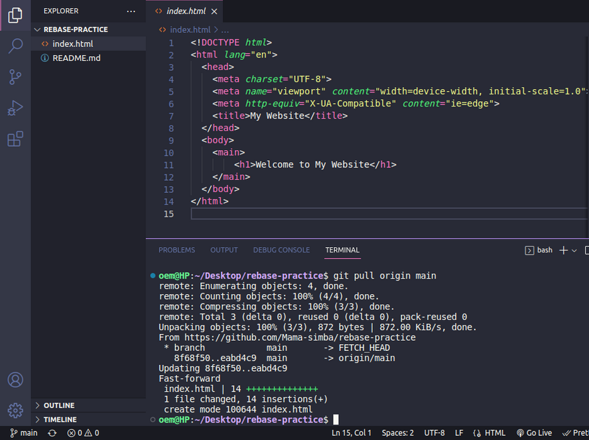Select the TERMINAL panel tab
Viewport: 589px width, 440px height.
342,250
